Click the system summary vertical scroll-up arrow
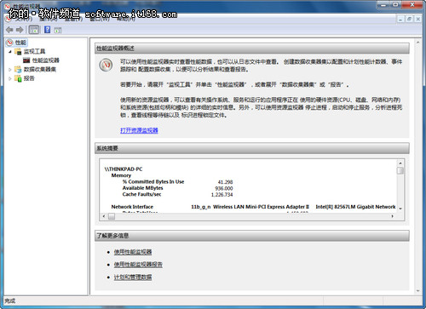 (x=400, y=163)
